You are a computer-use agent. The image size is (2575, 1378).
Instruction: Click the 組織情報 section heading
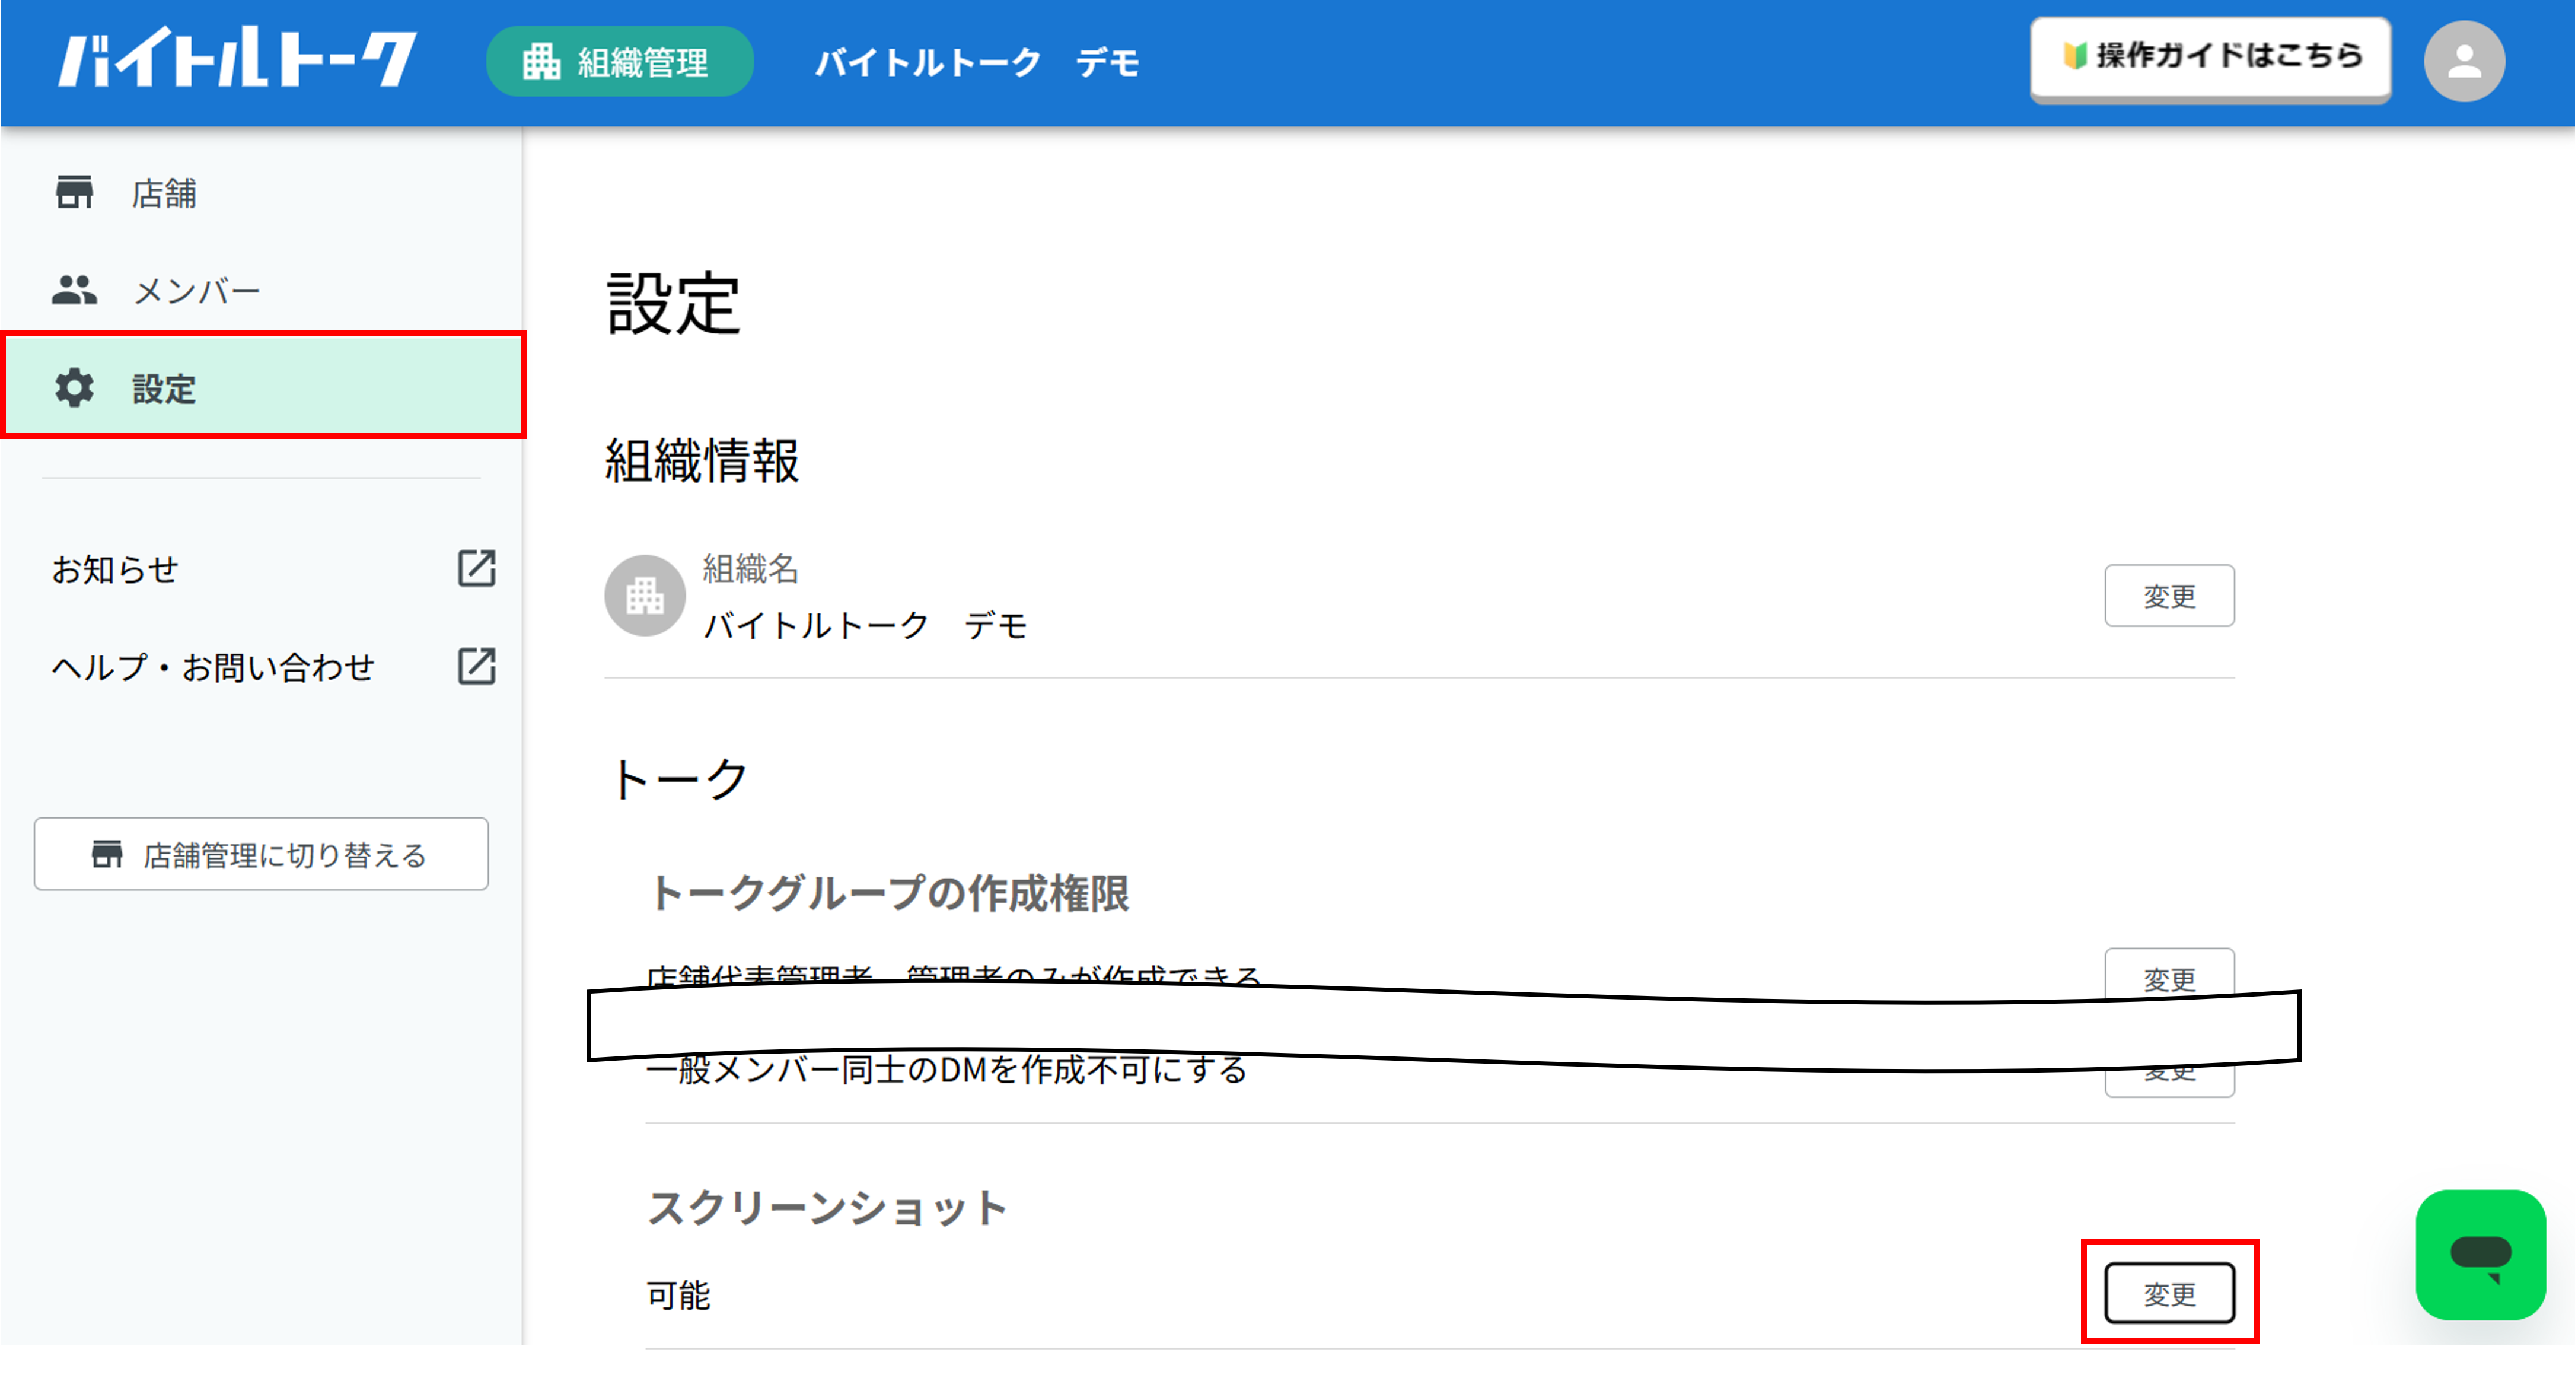(x=702, y=461)
